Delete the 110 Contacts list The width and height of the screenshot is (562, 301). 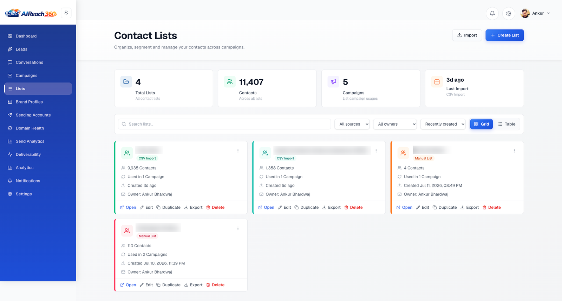(215, 285)
